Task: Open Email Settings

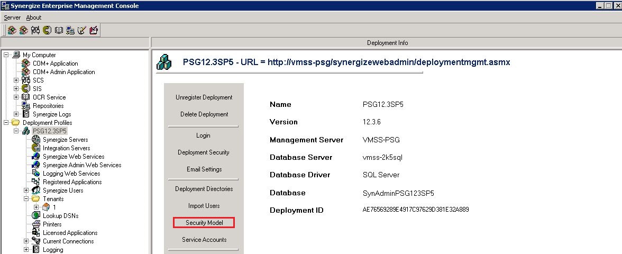Action: coord(204,169)
